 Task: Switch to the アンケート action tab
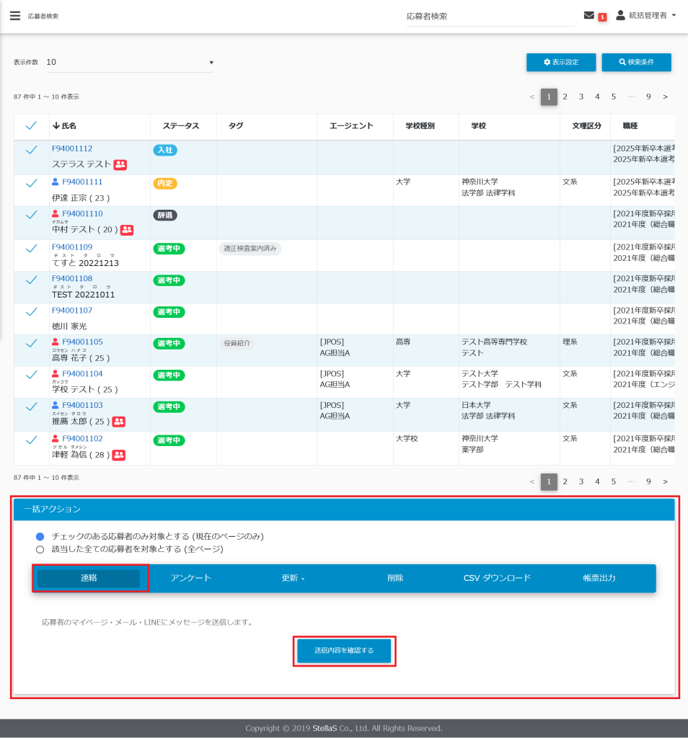pyautogui.click(x=191, y=578)
